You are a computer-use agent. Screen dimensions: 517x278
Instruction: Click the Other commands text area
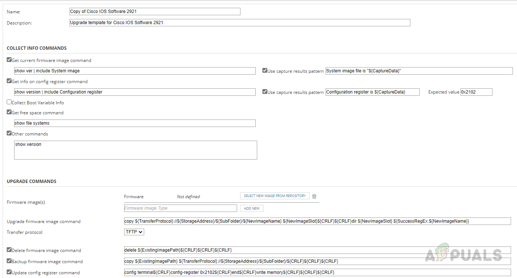click(x=135, y=150)
